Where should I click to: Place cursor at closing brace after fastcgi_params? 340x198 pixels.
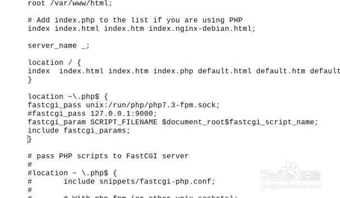pyautogui.click(x=29, y=139)
